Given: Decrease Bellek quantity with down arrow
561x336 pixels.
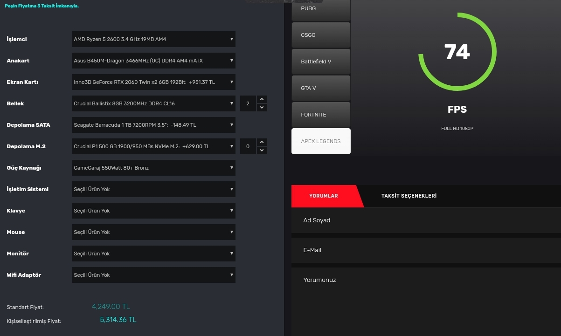Looking at the screenshot, I should click(x=262, y=108).
